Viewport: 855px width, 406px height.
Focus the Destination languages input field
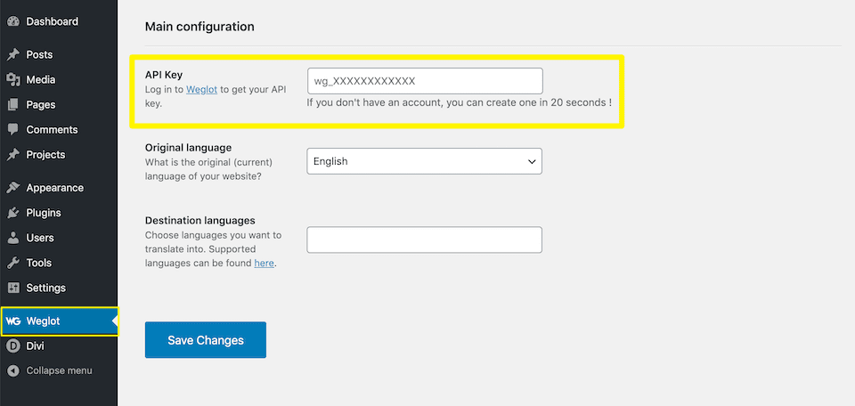(424, 240)
